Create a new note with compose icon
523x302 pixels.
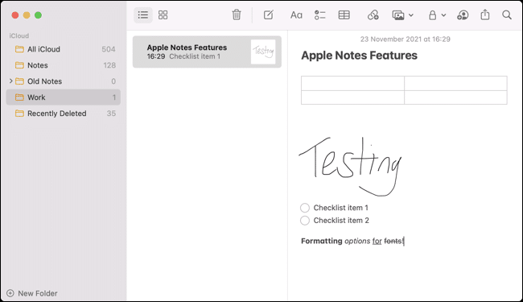(x=269, y=15)
